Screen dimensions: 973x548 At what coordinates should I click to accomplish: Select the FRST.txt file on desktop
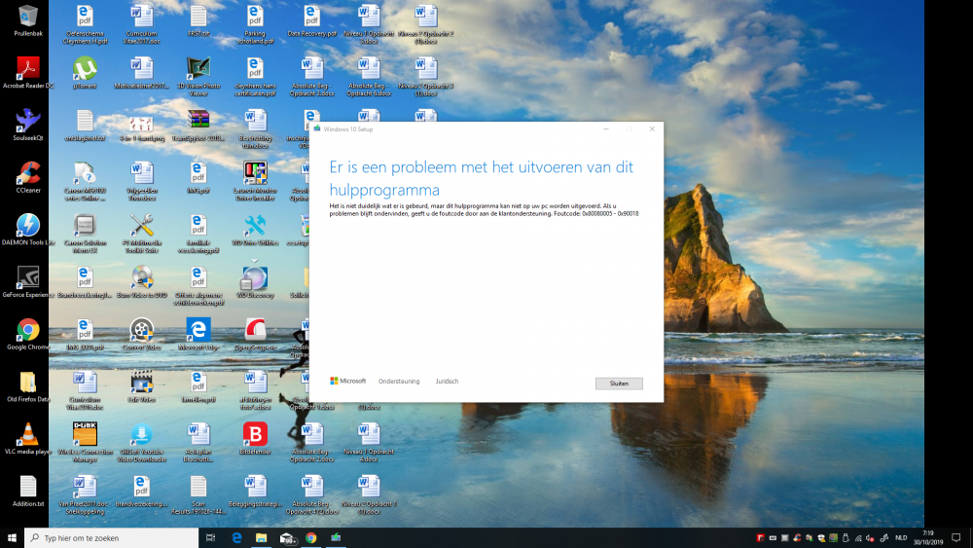[x=198, y=20]
